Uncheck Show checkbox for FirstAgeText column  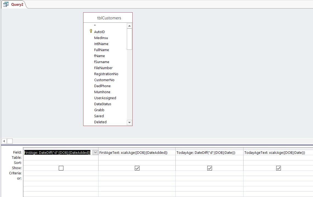click(137, 168)
